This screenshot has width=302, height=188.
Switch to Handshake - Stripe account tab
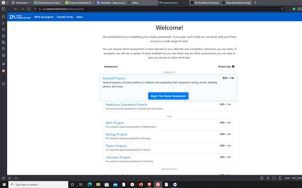111,3
